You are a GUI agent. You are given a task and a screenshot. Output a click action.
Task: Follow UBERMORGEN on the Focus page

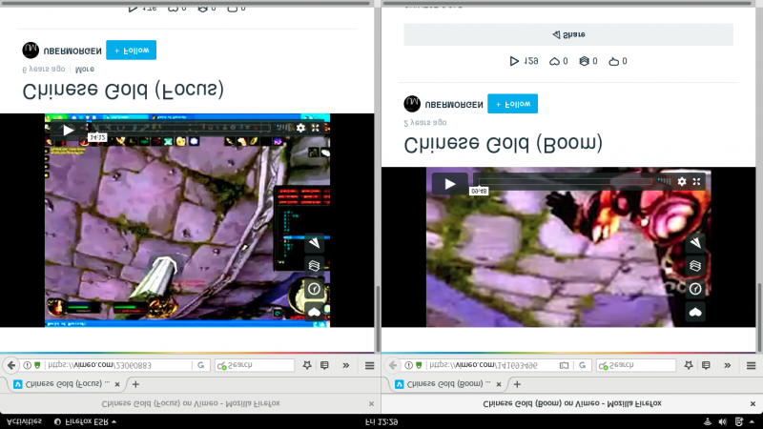(131, 51)
